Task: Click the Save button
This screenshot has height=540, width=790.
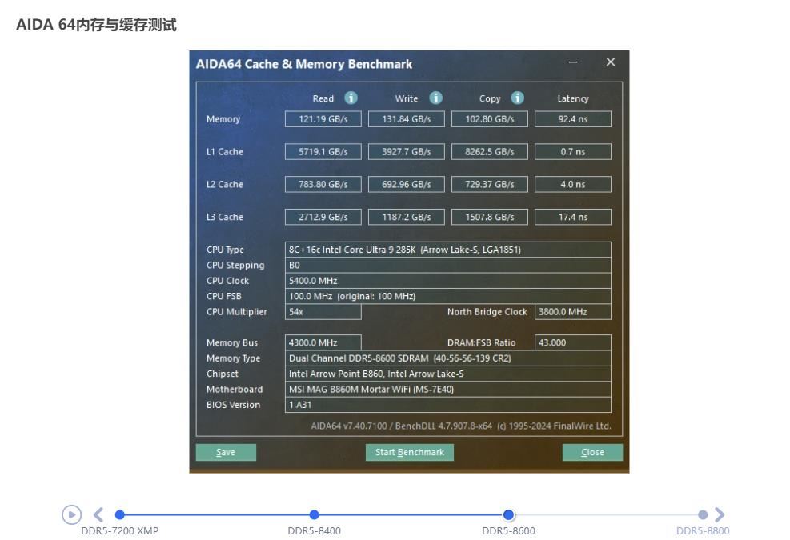Action: [x=226, y=452]
